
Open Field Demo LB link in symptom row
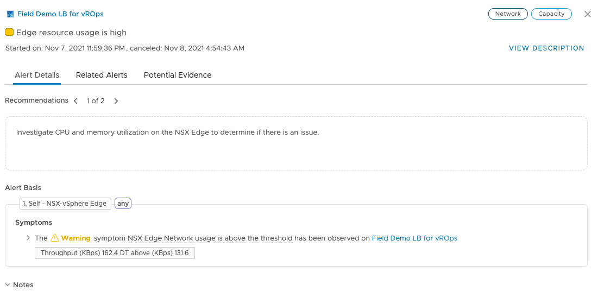click(414, 238)
